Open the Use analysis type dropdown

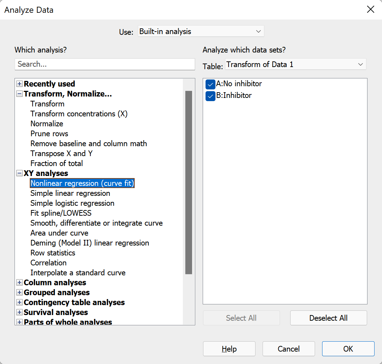201,31
